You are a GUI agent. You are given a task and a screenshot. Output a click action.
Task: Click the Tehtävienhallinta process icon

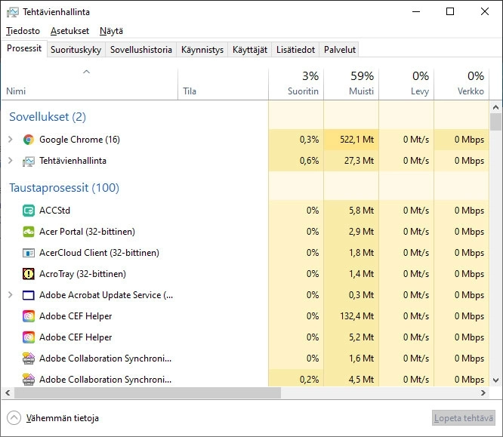pyautogui.click(x=29, y=161)
